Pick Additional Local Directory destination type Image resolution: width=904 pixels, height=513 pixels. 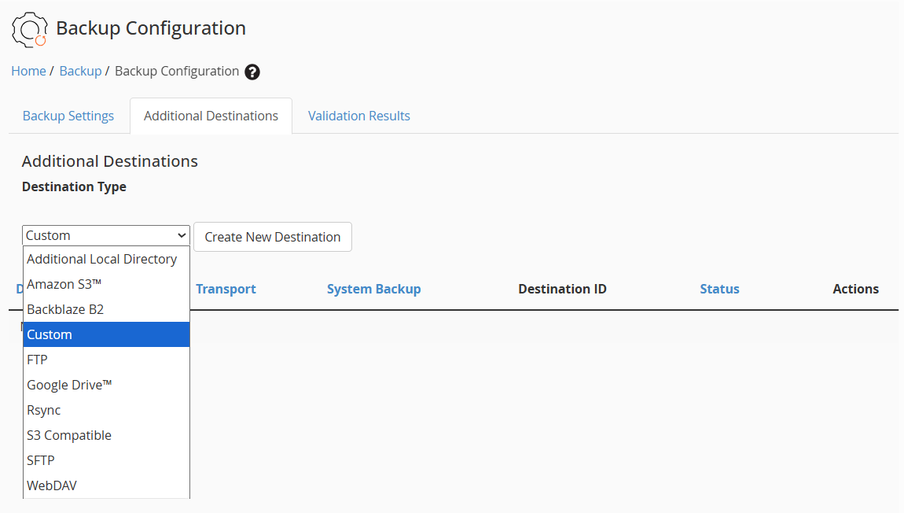click(101, 259)
